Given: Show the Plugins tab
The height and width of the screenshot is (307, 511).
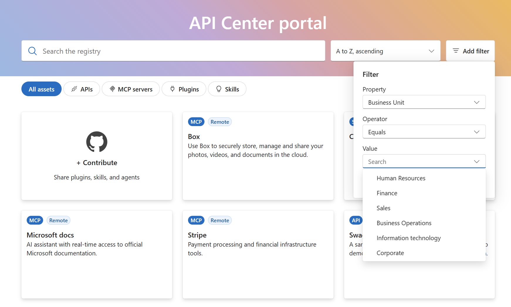Looking at the screenshot, I should (184, 89).
